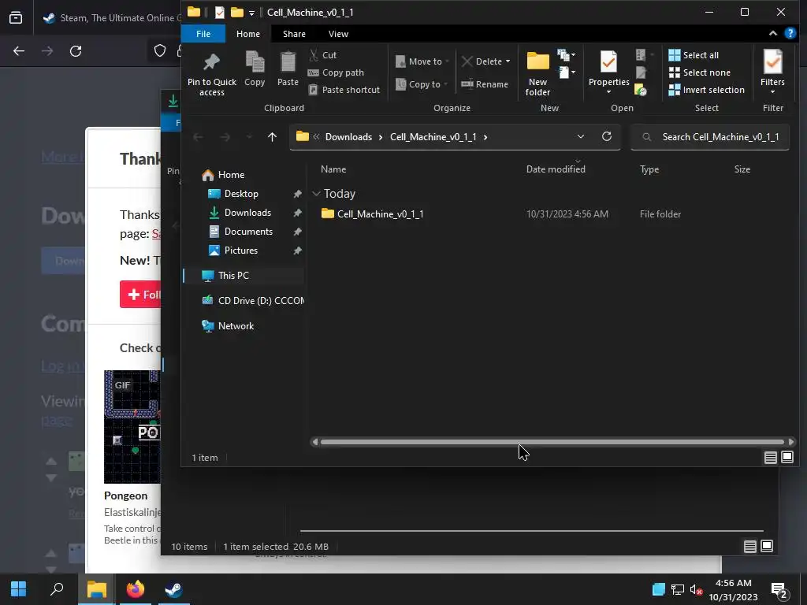The height and width of the screenshot is (605, 807).
Task: Click Invert selection
Action: point(706,90)
